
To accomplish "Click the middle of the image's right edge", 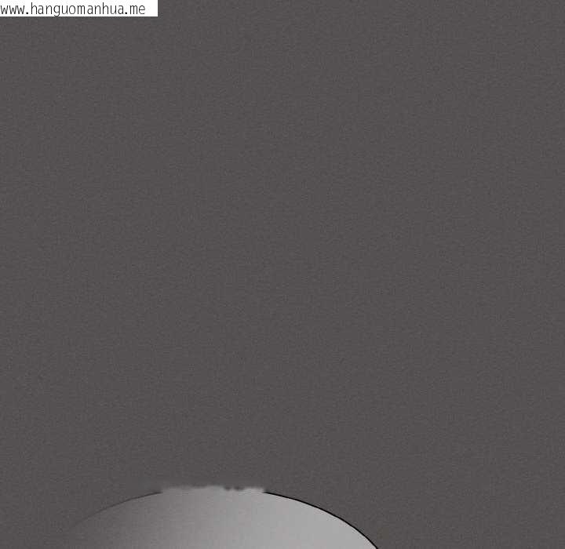I will tap(561, 274).
